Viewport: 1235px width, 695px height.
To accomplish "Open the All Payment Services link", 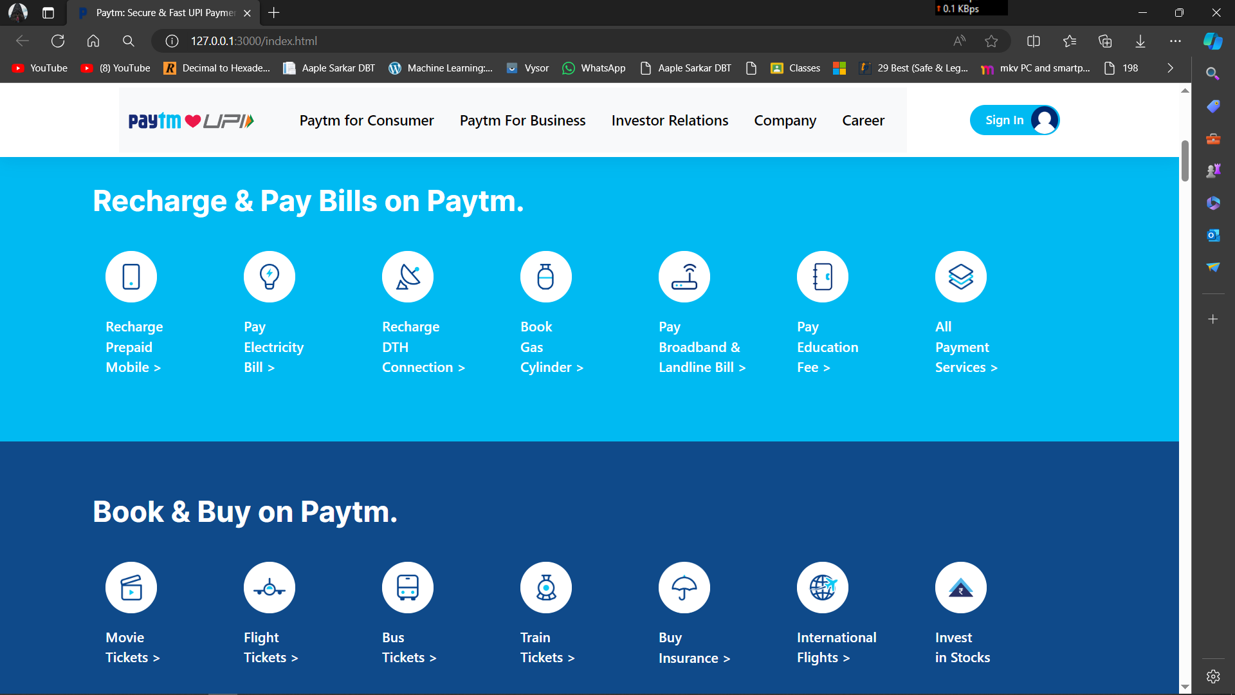I will tap(965, 347).
